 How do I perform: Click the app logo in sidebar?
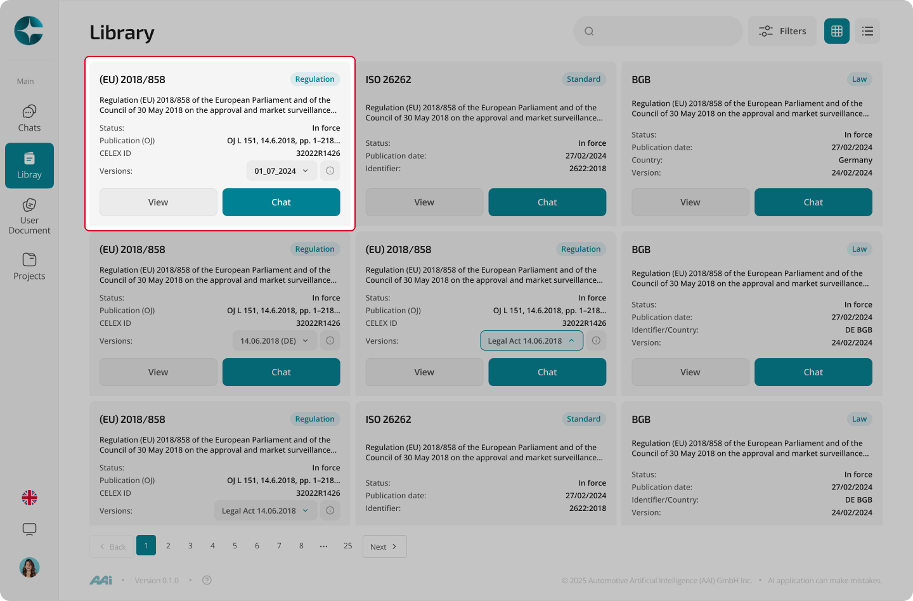pyautogui.click(x=29, y=30)
